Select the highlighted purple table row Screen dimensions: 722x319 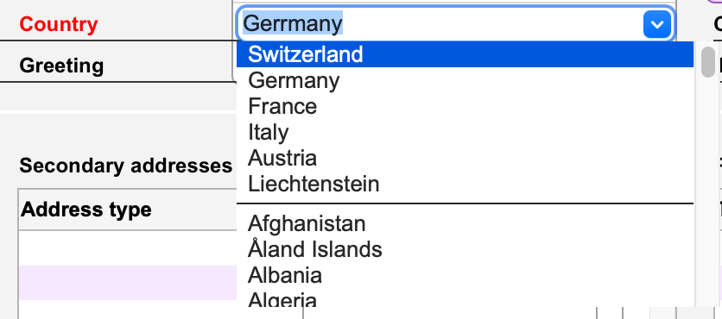pyautogui.click(x=128, y=283)
